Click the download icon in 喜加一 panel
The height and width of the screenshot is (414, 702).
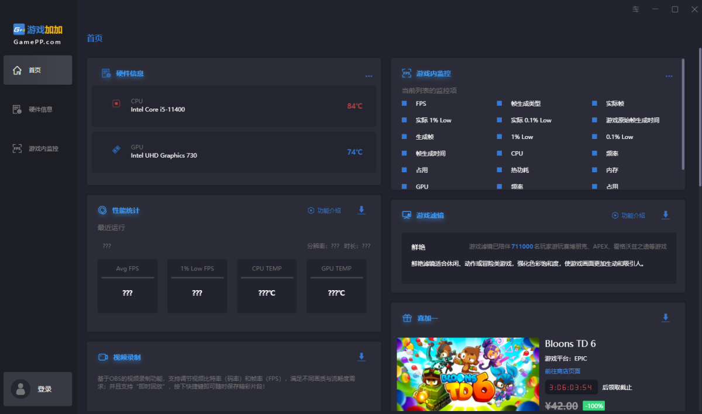click(665, 318)
